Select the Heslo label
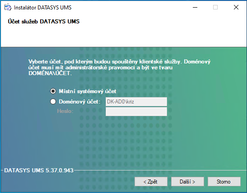The width and height of the screenshot is (247, 193). coord(65,111)
